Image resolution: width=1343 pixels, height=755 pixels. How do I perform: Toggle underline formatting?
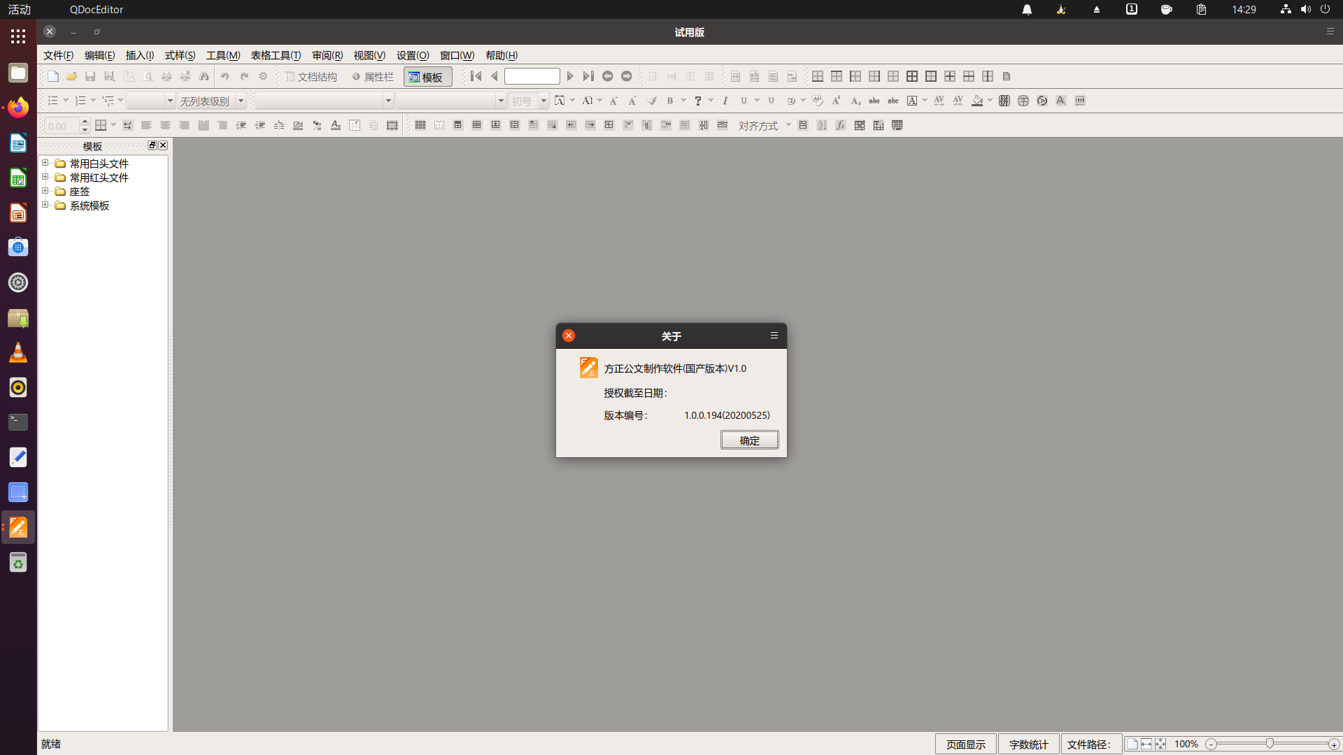[744, 101]
